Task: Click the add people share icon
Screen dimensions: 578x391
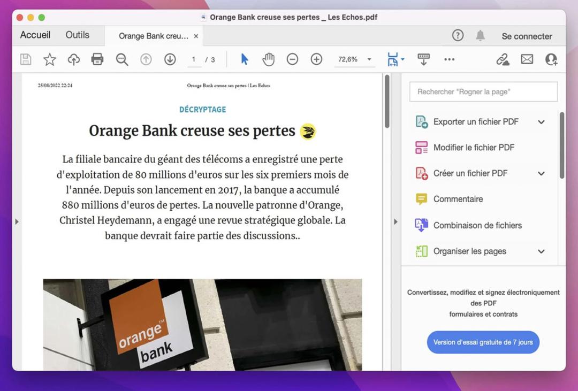Action: 551,59
